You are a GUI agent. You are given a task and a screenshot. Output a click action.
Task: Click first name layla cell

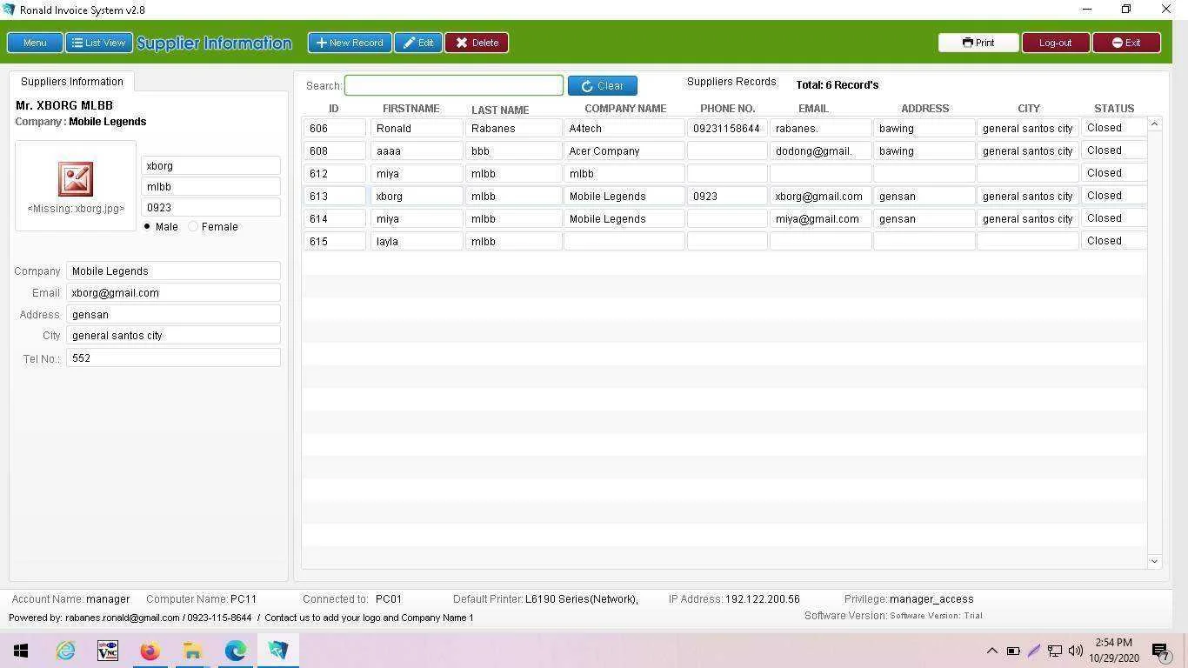pos(417,242)
